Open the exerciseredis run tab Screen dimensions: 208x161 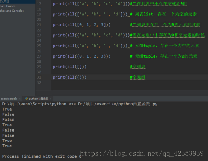tap(9, 99)
